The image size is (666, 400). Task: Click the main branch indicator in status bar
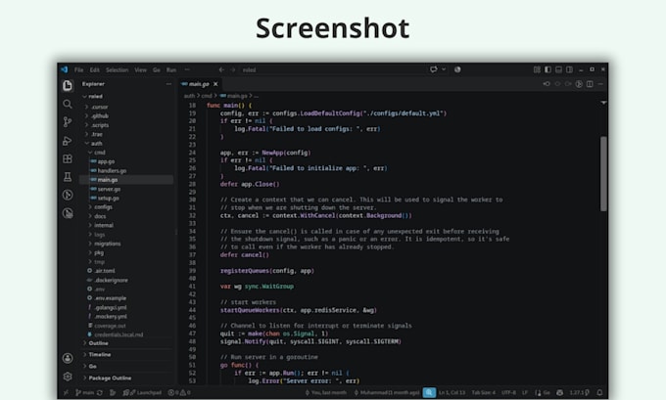tap(85, 393)
